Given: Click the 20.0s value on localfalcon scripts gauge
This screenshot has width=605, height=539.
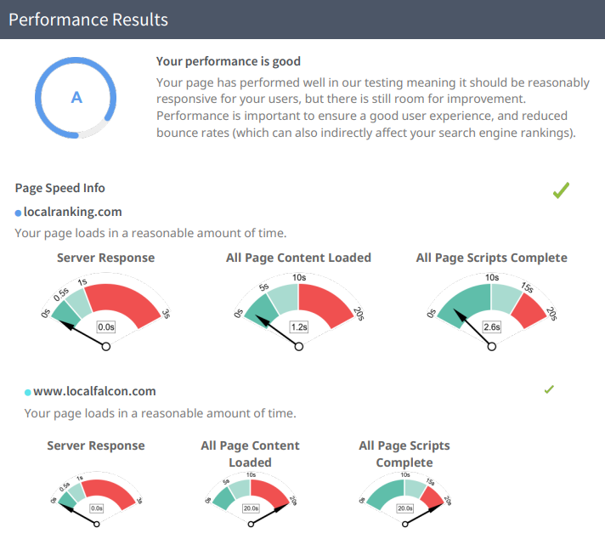Looking at the screenshot, I should (404, 508).
